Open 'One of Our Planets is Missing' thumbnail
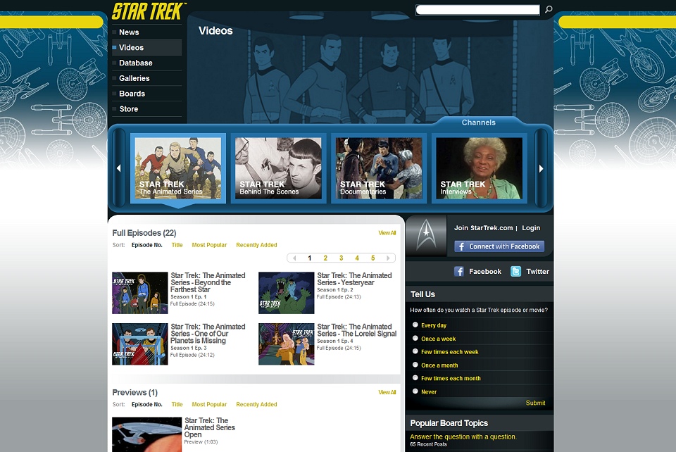This screenshot has width=676, height=452. pos(140,344)
